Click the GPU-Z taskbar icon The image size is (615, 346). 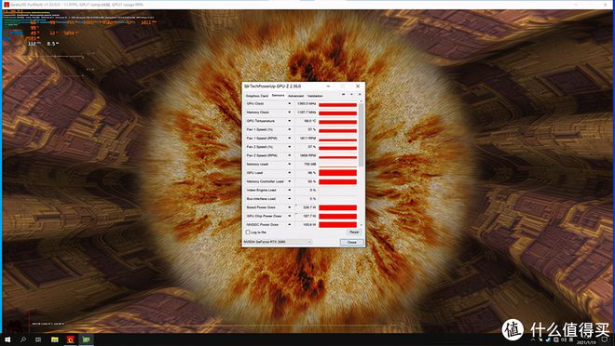pos(86,339)
